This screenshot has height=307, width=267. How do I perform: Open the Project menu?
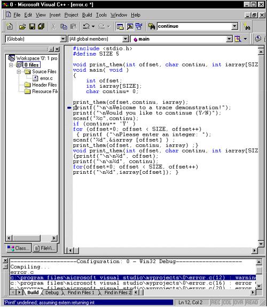(x=71, y=15)
